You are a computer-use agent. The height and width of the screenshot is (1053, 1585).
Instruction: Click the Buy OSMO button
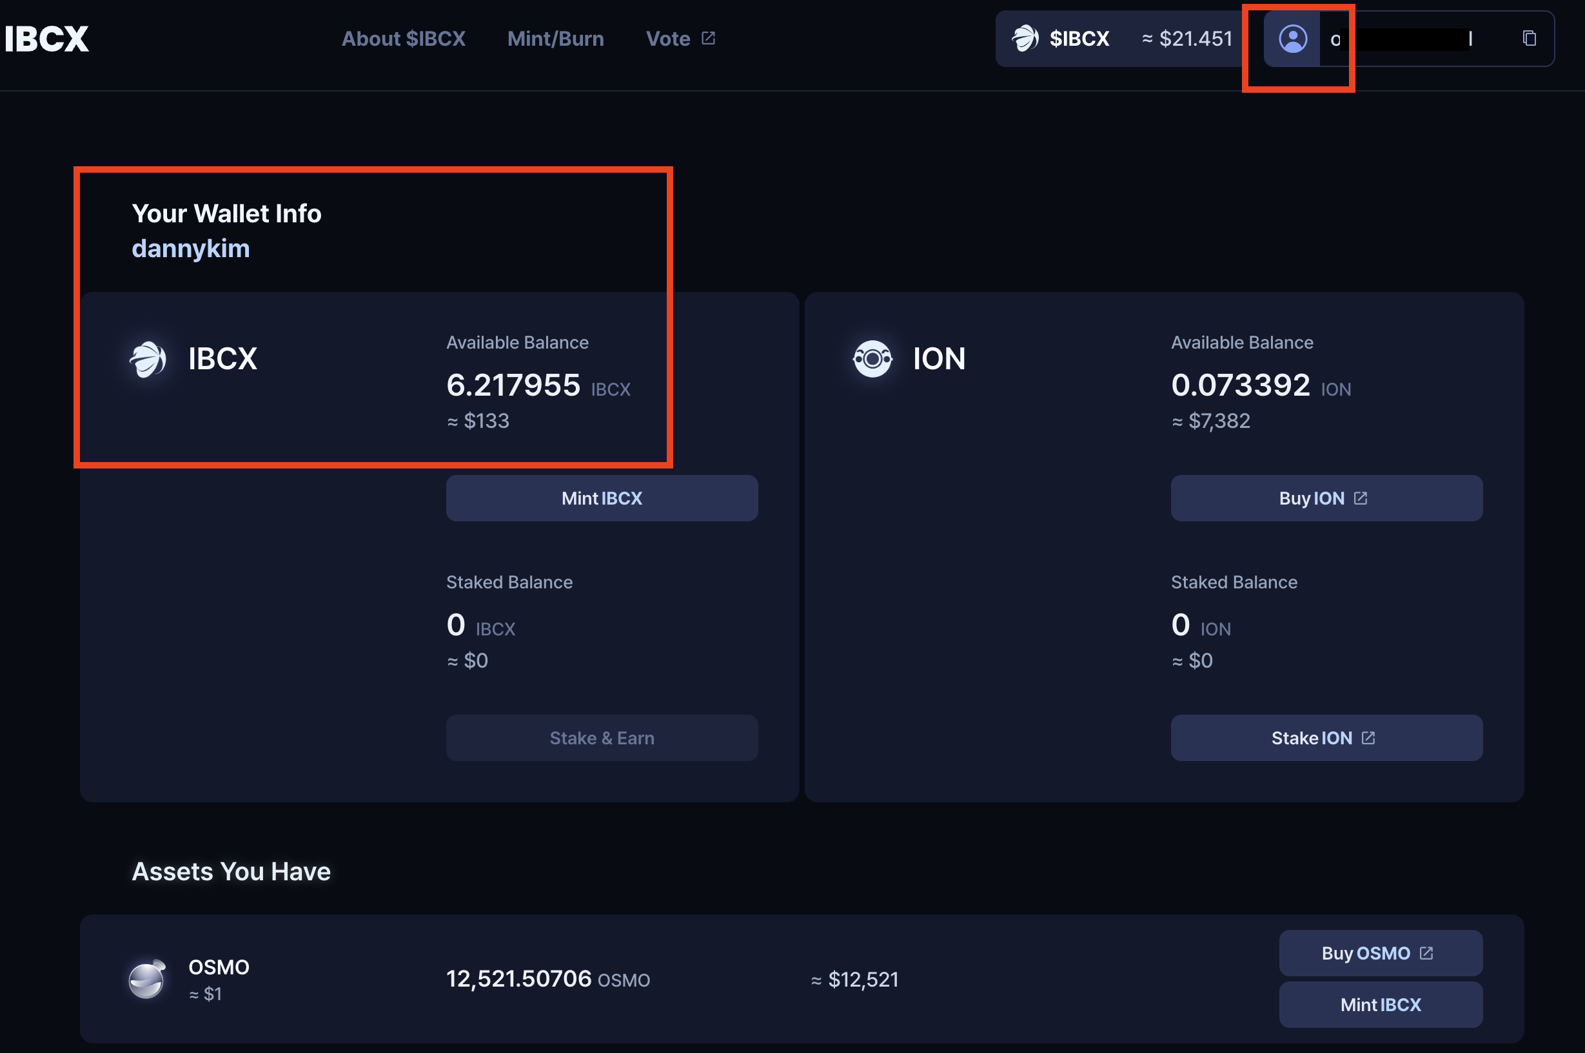tap(1380, 952)
